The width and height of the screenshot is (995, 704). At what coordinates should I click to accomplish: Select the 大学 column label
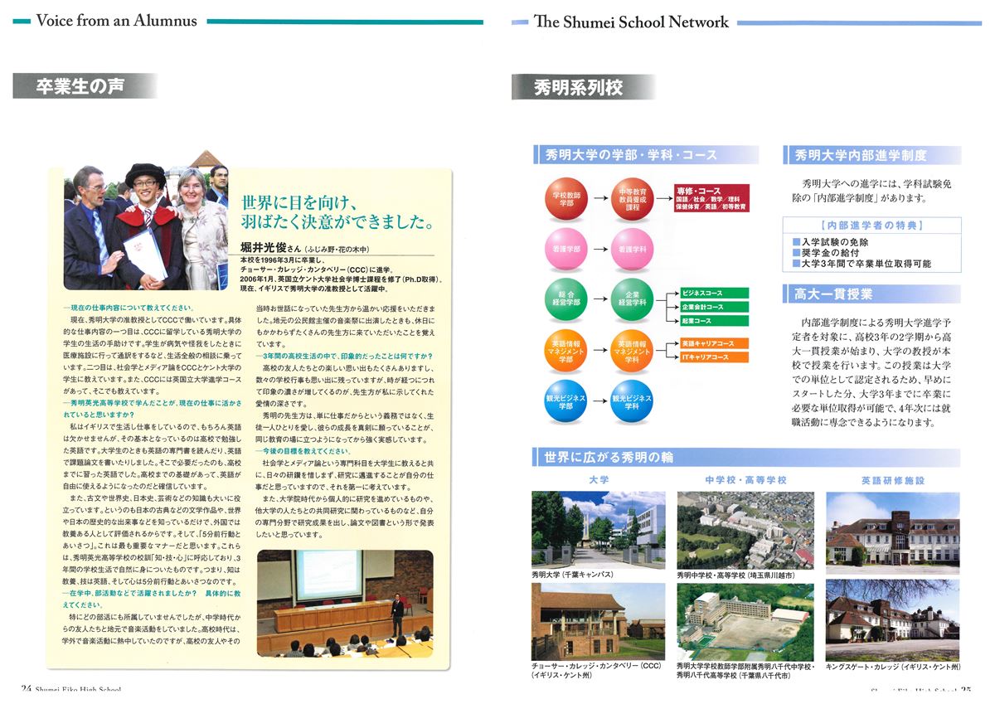[599, 479]
